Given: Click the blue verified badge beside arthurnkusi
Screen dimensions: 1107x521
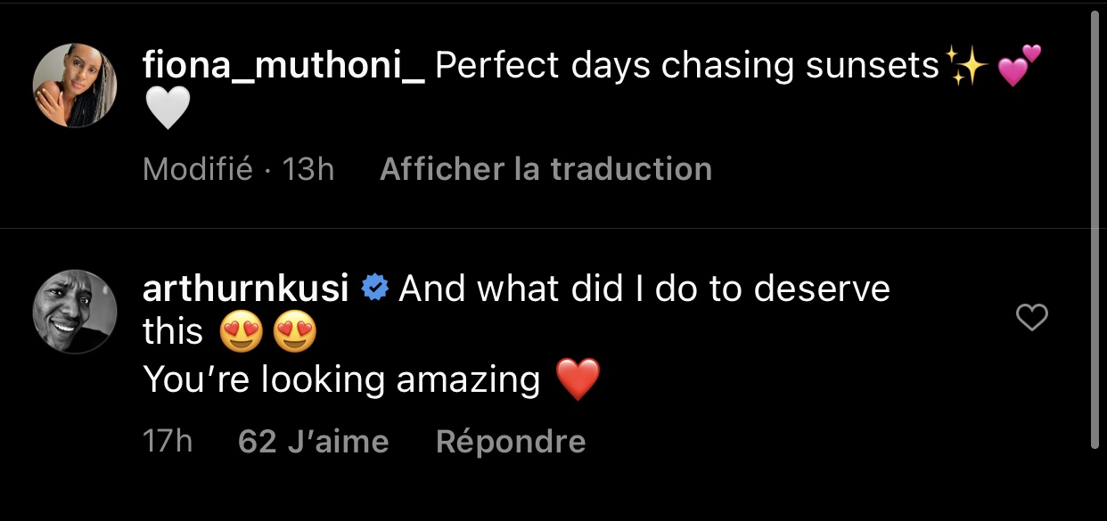Looking at the screenshot, I should pyautogui.click(x=374, y=289).
